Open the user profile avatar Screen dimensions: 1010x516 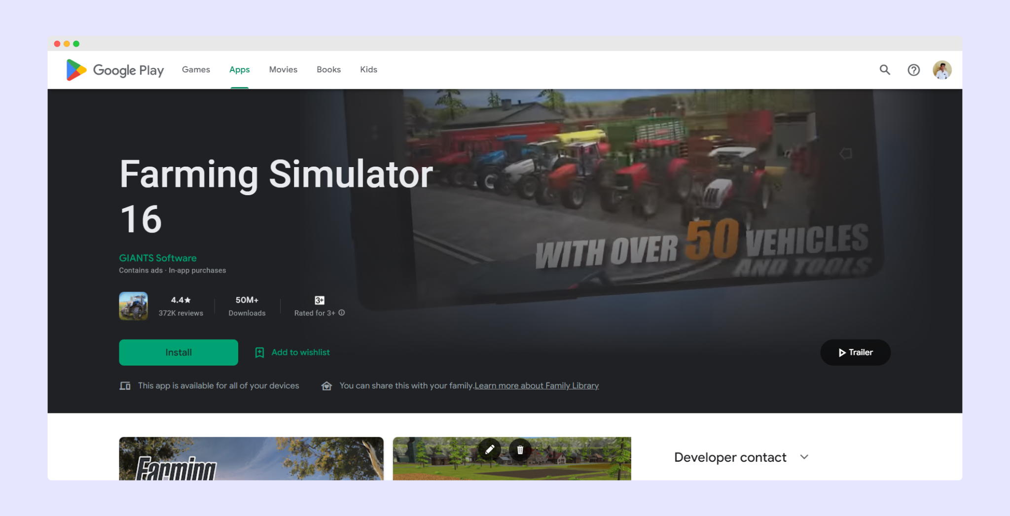click(x=941, y=70)
